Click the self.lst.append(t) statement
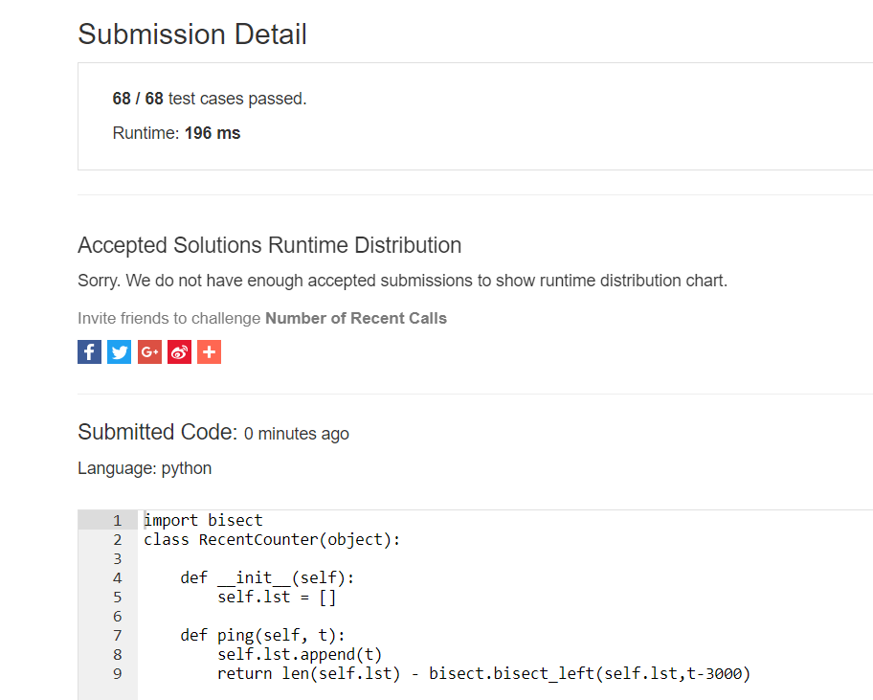Screen dimensions: 873x700 pos(300,655)
